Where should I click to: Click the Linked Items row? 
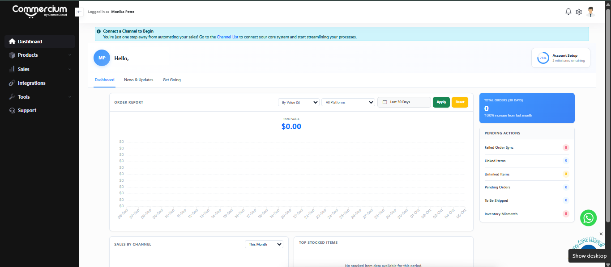point(527,161)
